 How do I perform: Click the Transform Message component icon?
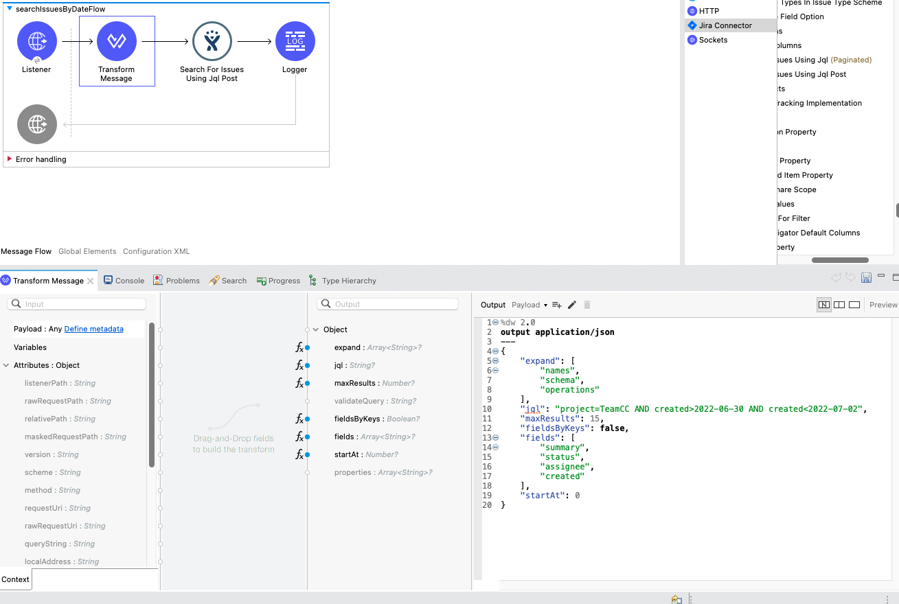pyautogui.click(x=117, y=42)
